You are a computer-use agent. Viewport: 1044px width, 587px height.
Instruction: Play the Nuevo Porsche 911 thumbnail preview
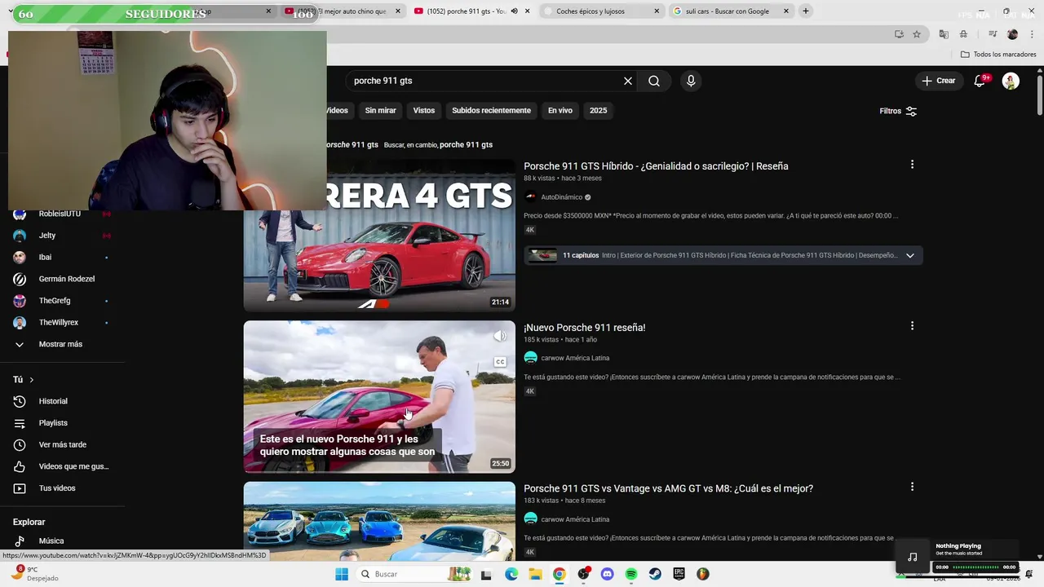click(379, 397)
